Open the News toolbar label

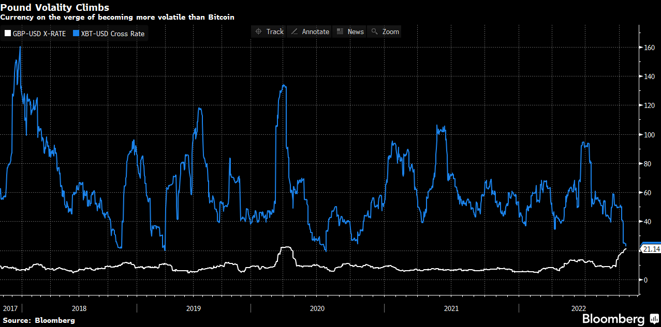(x=356, y=32)
